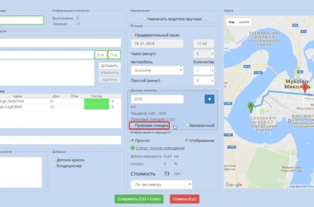Check Назначить водителя вручную
The width and height of the screenshot is (314, 207).
(x=146, y=18)
